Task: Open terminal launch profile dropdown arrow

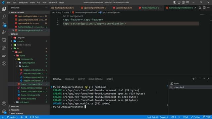Action: tap(196, 79)
